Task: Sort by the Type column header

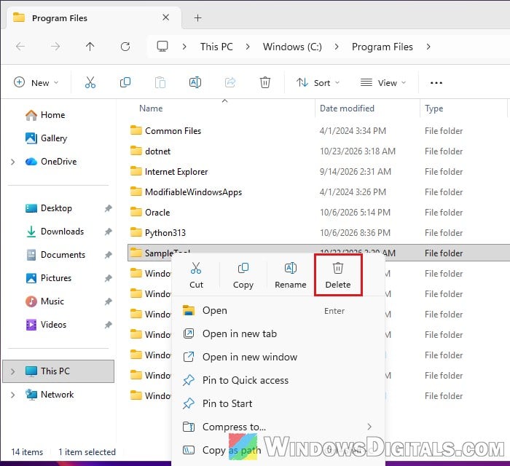Action: [x=433, y=108]
